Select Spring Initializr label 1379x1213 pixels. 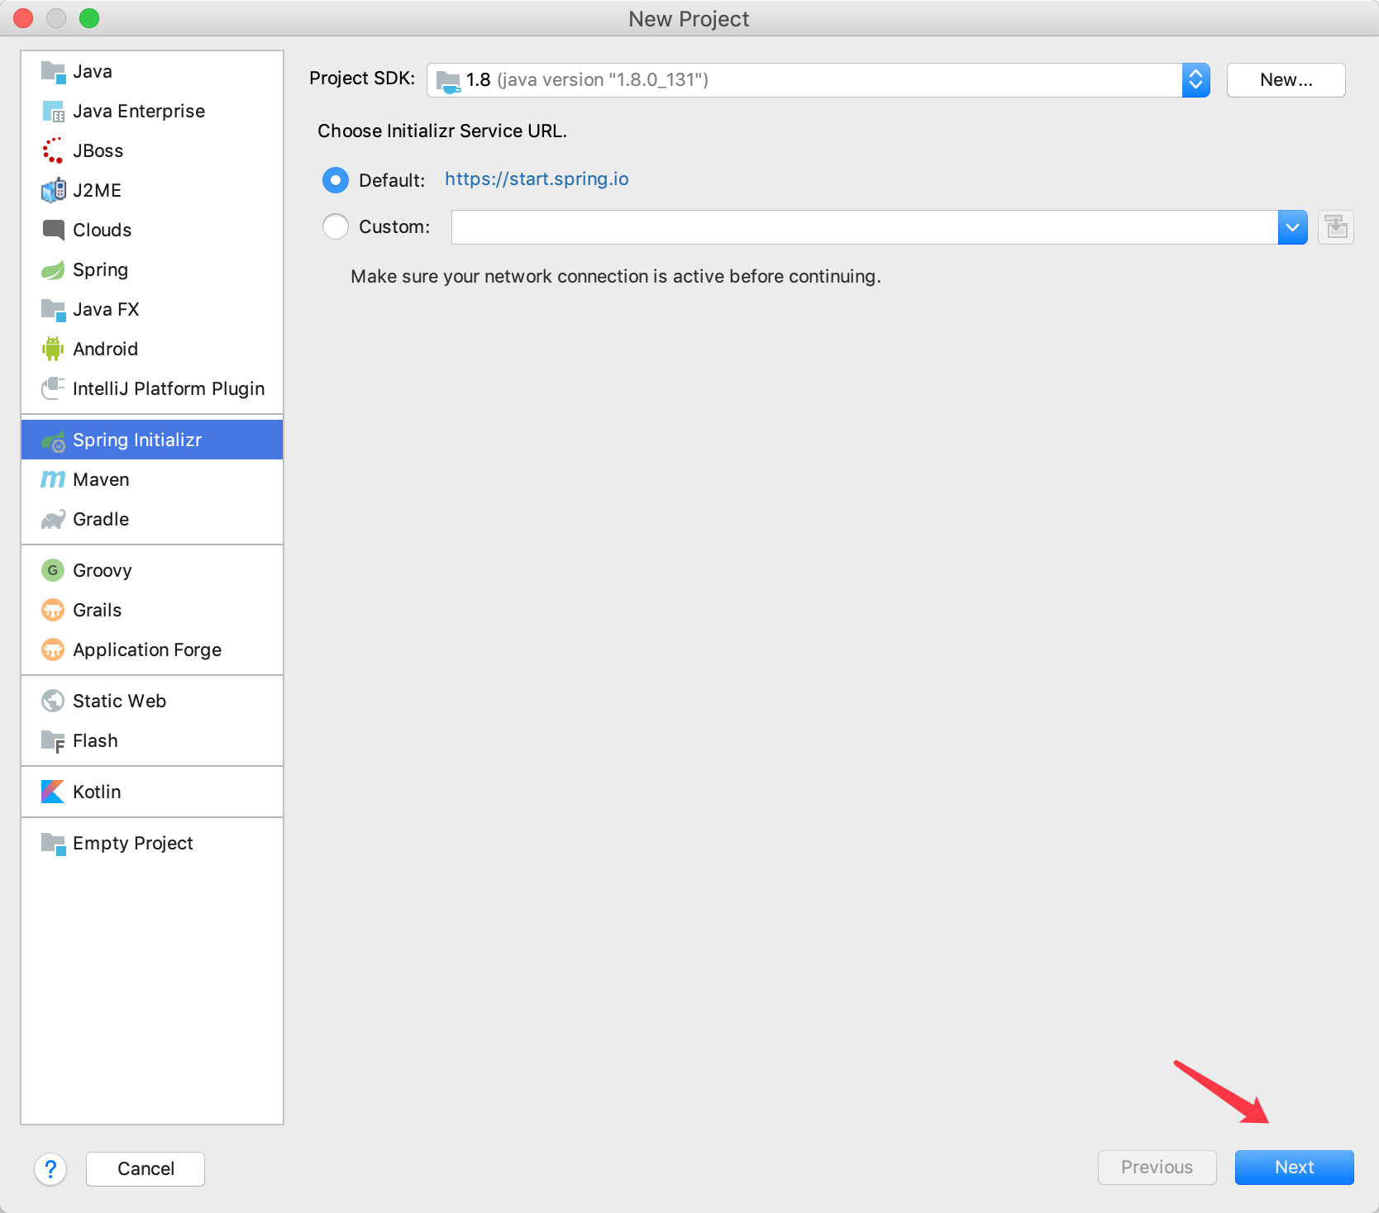coord(137,440)
